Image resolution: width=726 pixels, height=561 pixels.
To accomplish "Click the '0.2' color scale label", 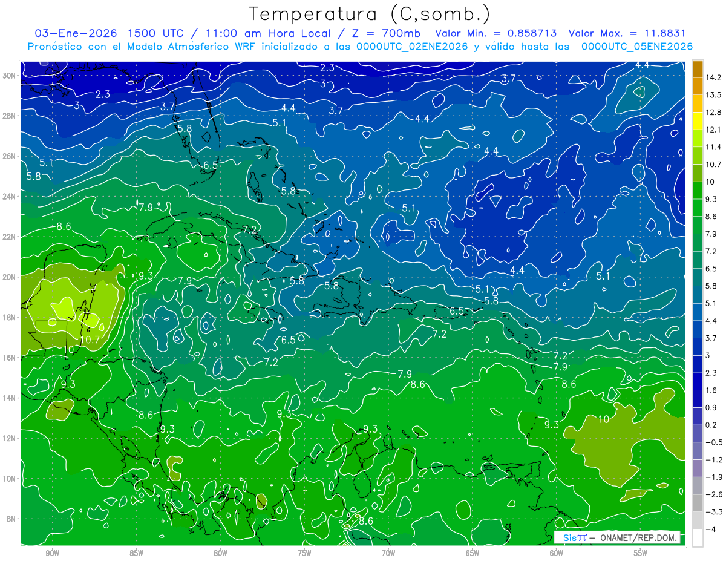I will pyautogui.click(x=711, y=425).
